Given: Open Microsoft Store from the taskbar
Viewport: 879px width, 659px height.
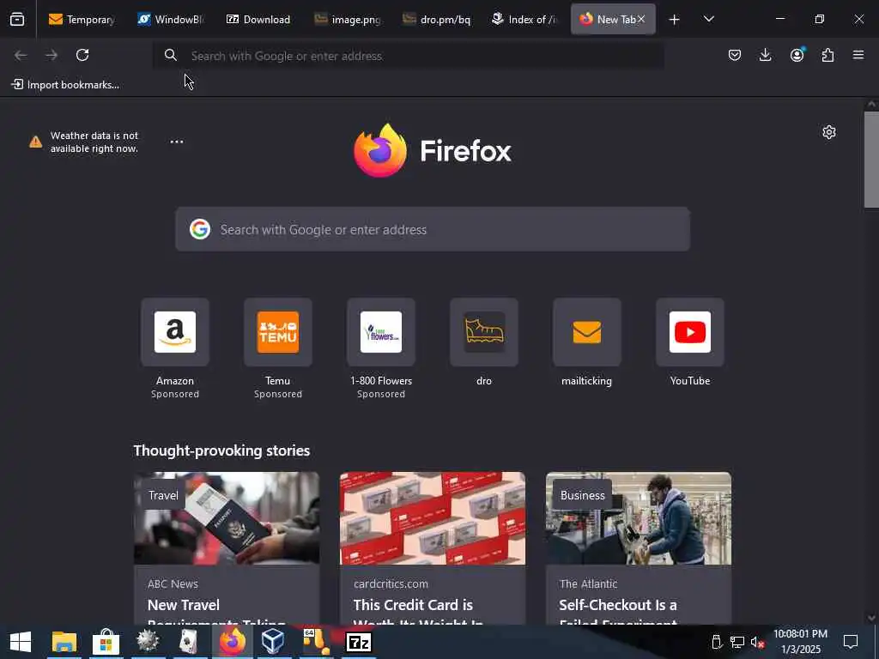Looking at the screenshot, I should pos(106,642).
